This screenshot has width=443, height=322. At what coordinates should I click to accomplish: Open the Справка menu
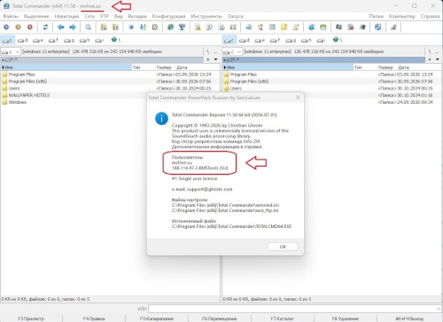point(430,16)
